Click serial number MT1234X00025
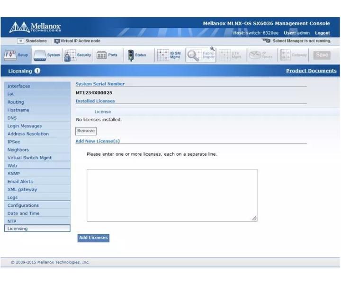The height and width of the screenshot is (284, 341). [94, 93]
